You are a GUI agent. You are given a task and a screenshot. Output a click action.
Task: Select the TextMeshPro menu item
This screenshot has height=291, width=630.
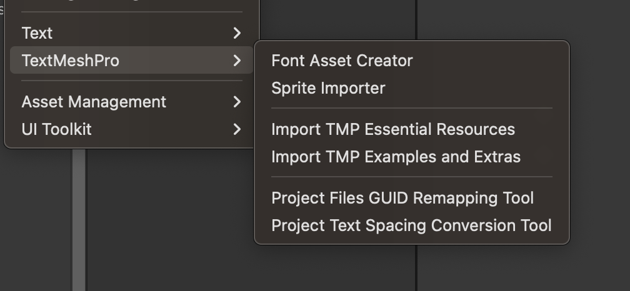click(70, 61)
